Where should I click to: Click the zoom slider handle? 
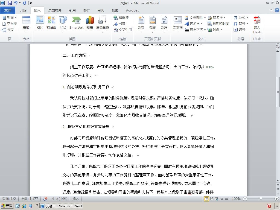tap(261, 199)
